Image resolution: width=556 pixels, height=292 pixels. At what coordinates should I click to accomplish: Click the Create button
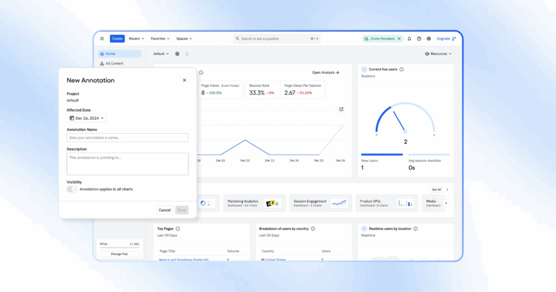click(x=117, y=38)
